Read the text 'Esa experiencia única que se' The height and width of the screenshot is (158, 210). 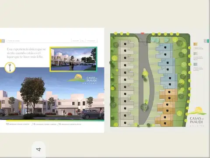tap(26, 49)
